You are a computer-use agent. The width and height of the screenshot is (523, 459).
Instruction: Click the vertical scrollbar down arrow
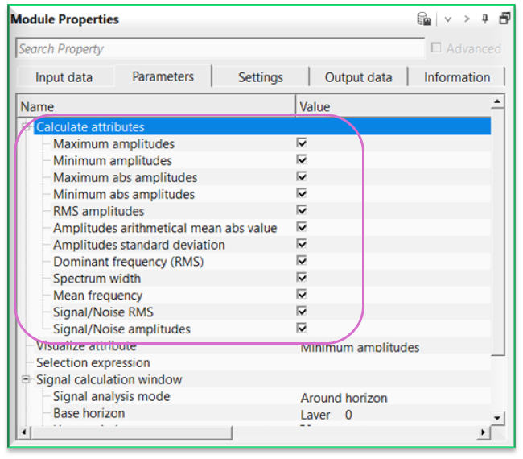tap(497, 418)
